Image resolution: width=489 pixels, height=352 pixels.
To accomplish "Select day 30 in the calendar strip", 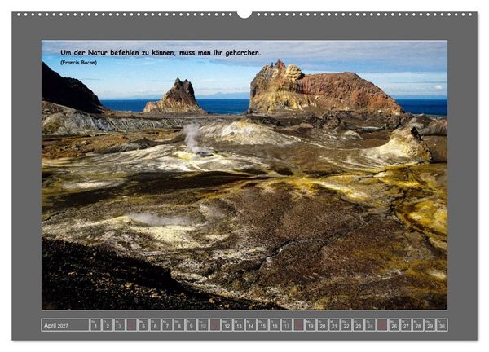I will pos(442,325).
